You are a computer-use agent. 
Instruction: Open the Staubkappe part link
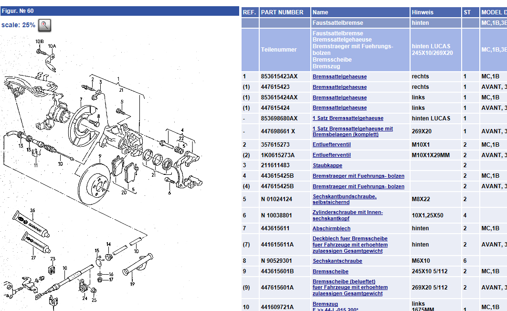[x=327, y=165]
